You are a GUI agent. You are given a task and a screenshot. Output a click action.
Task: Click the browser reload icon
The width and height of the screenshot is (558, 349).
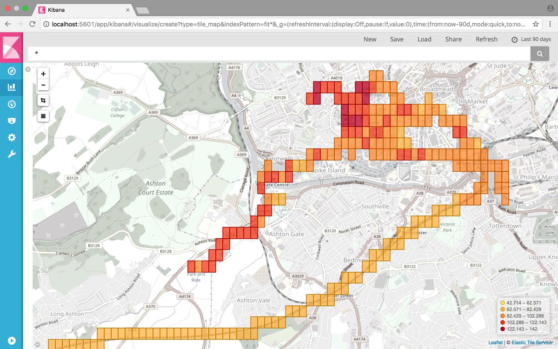point(32,24)
